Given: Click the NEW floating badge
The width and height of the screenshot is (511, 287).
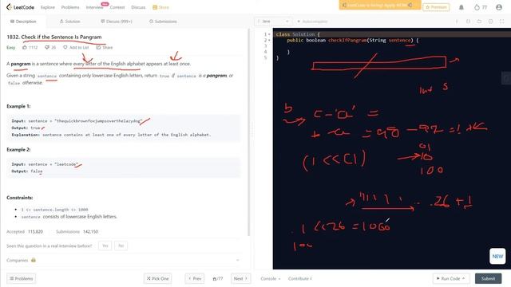Looking at the screenshot, I should [497, 256].
